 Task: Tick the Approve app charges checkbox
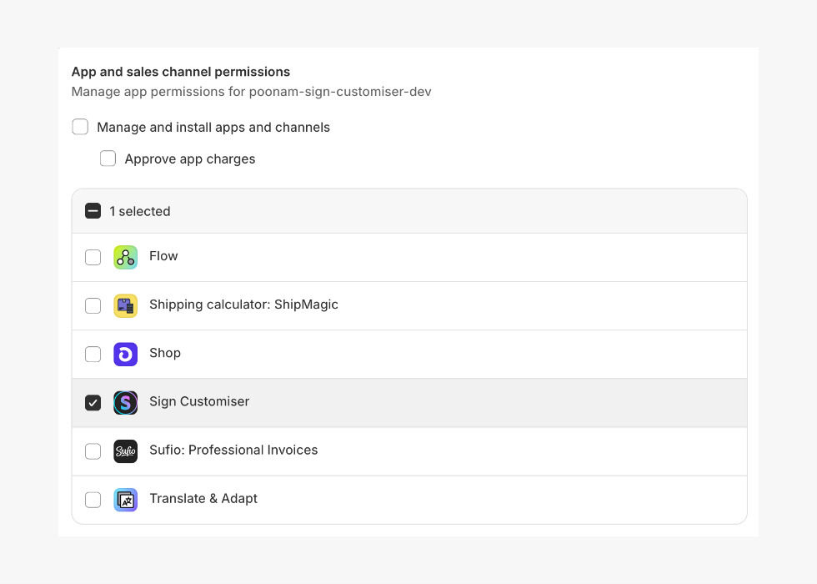point(108,159)
